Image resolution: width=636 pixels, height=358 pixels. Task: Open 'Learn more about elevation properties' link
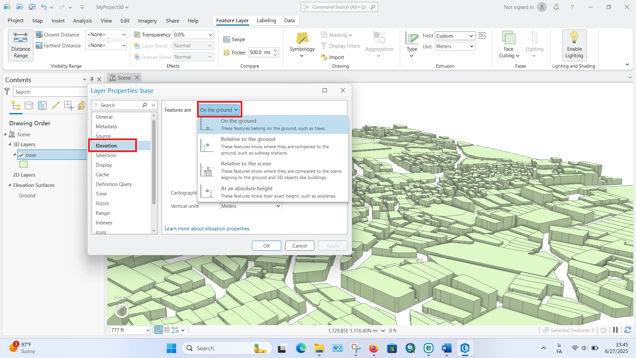(207, 229)
